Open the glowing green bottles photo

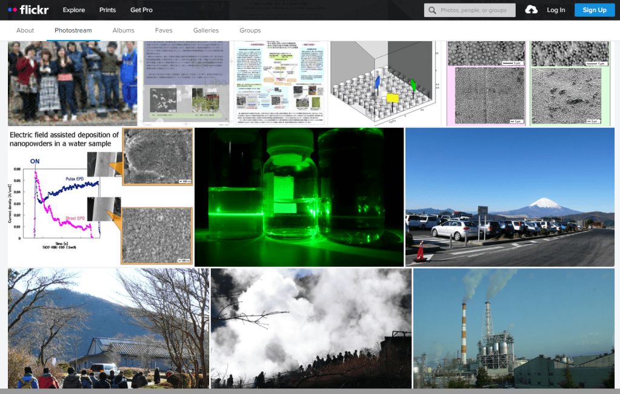tap(299, 196)
